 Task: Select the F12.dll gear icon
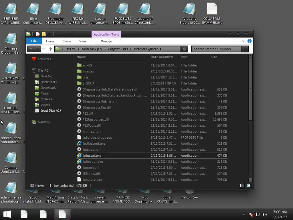(x=79, y=113)
